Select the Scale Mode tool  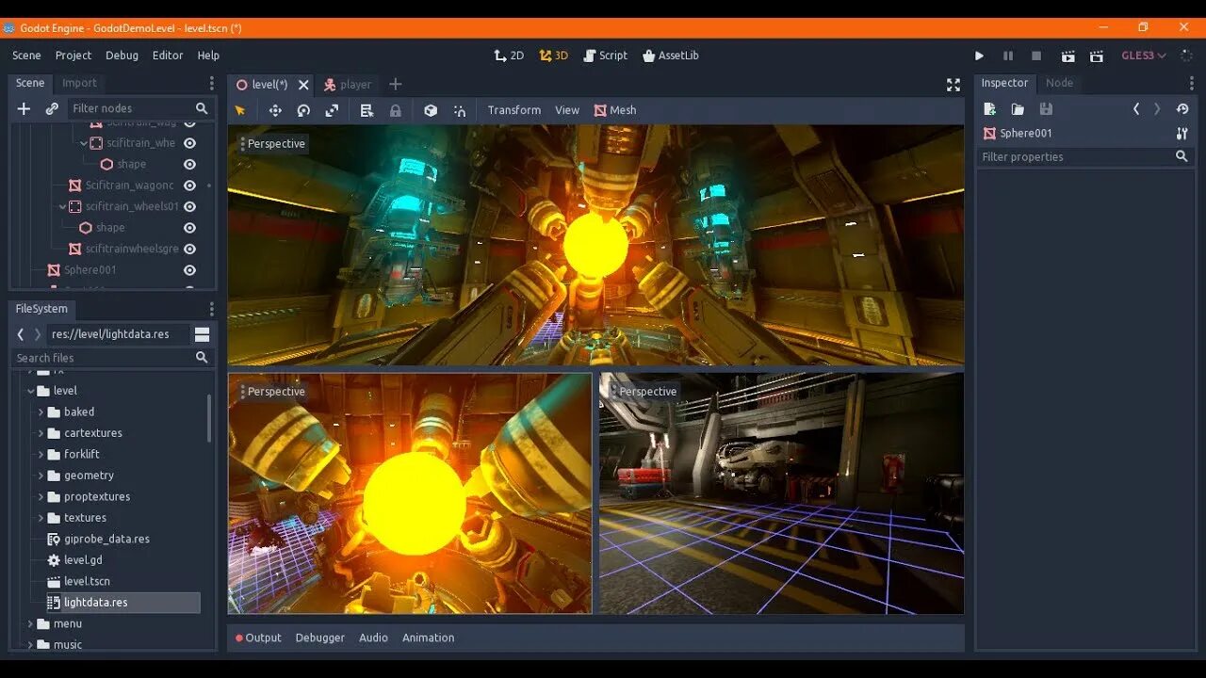[x=332, y=110]
